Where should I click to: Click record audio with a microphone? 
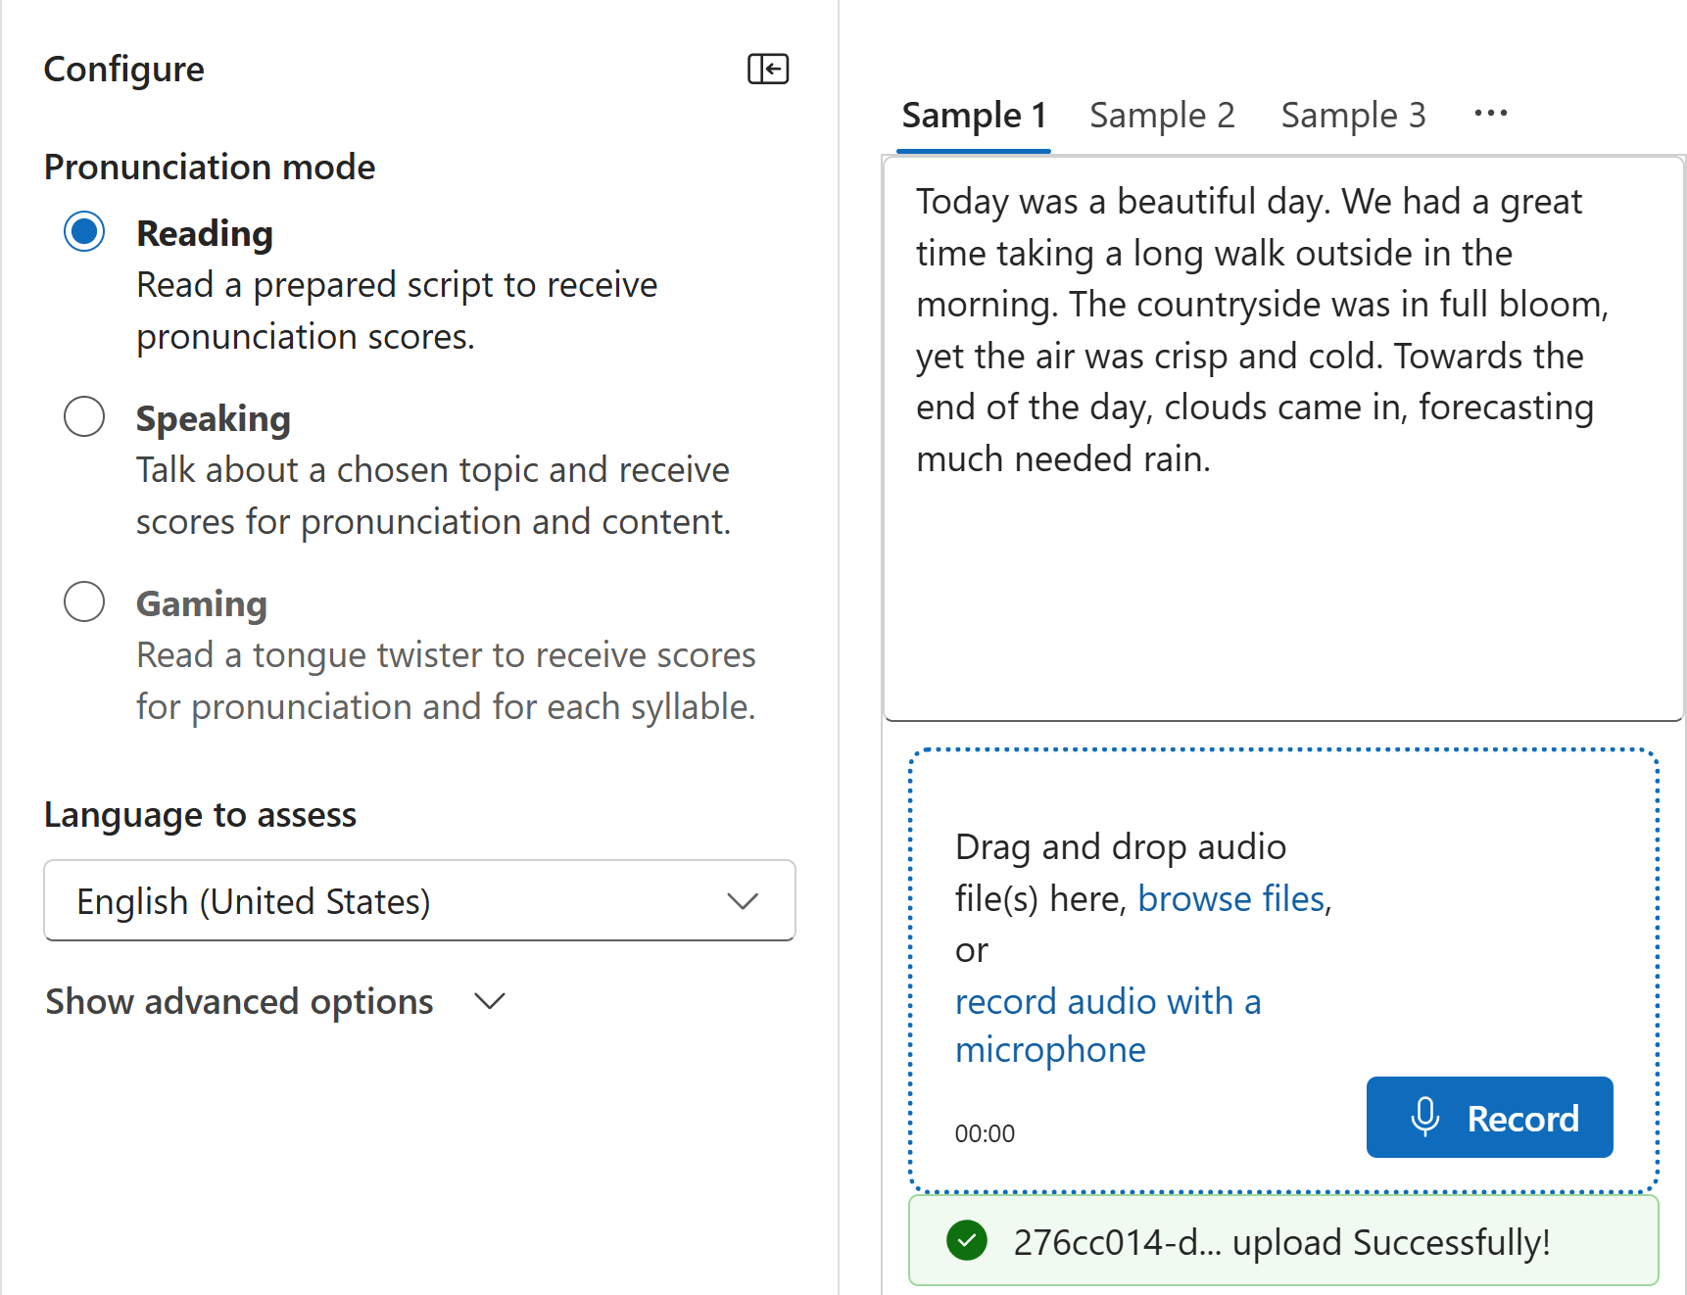[1107, 1001]
